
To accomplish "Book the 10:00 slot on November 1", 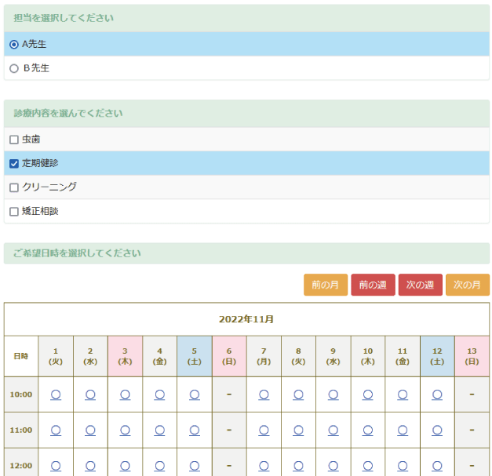I will (x=56, y=394).
